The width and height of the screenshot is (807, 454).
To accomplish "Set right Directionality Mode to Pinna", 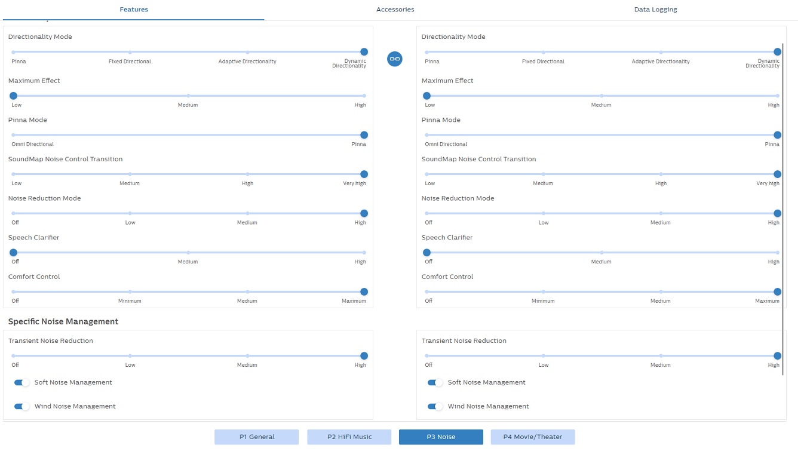I will pos(426,52).
